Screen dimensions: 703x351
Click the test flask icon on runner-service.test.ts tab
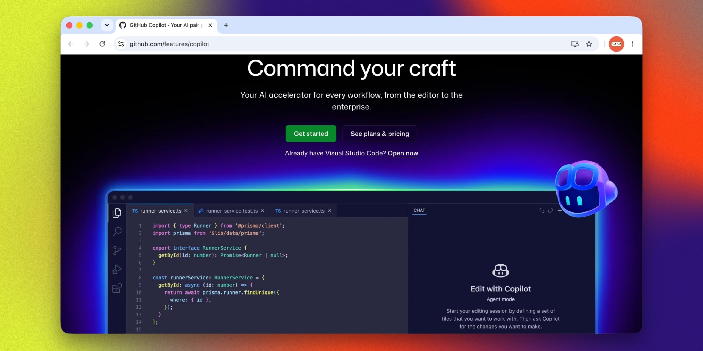click(x=201, y=211)
